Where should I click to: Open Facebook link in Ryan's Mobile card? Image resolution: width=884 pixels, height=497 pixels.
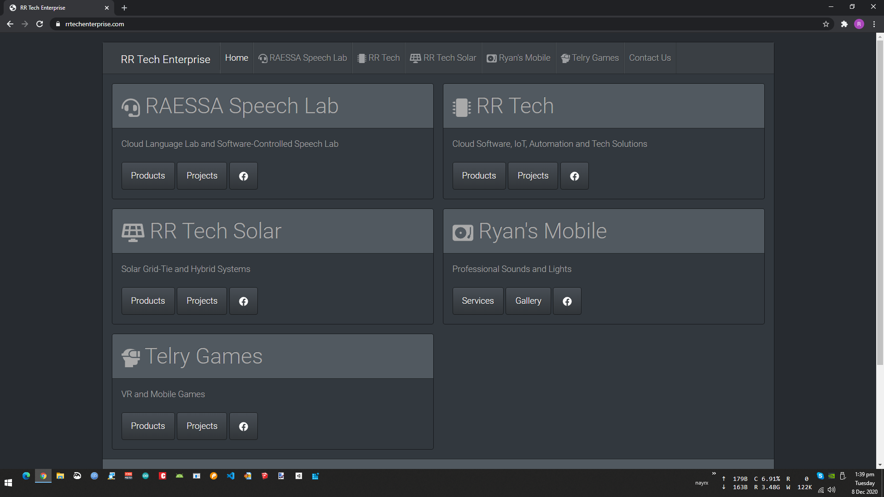(567, 301)
